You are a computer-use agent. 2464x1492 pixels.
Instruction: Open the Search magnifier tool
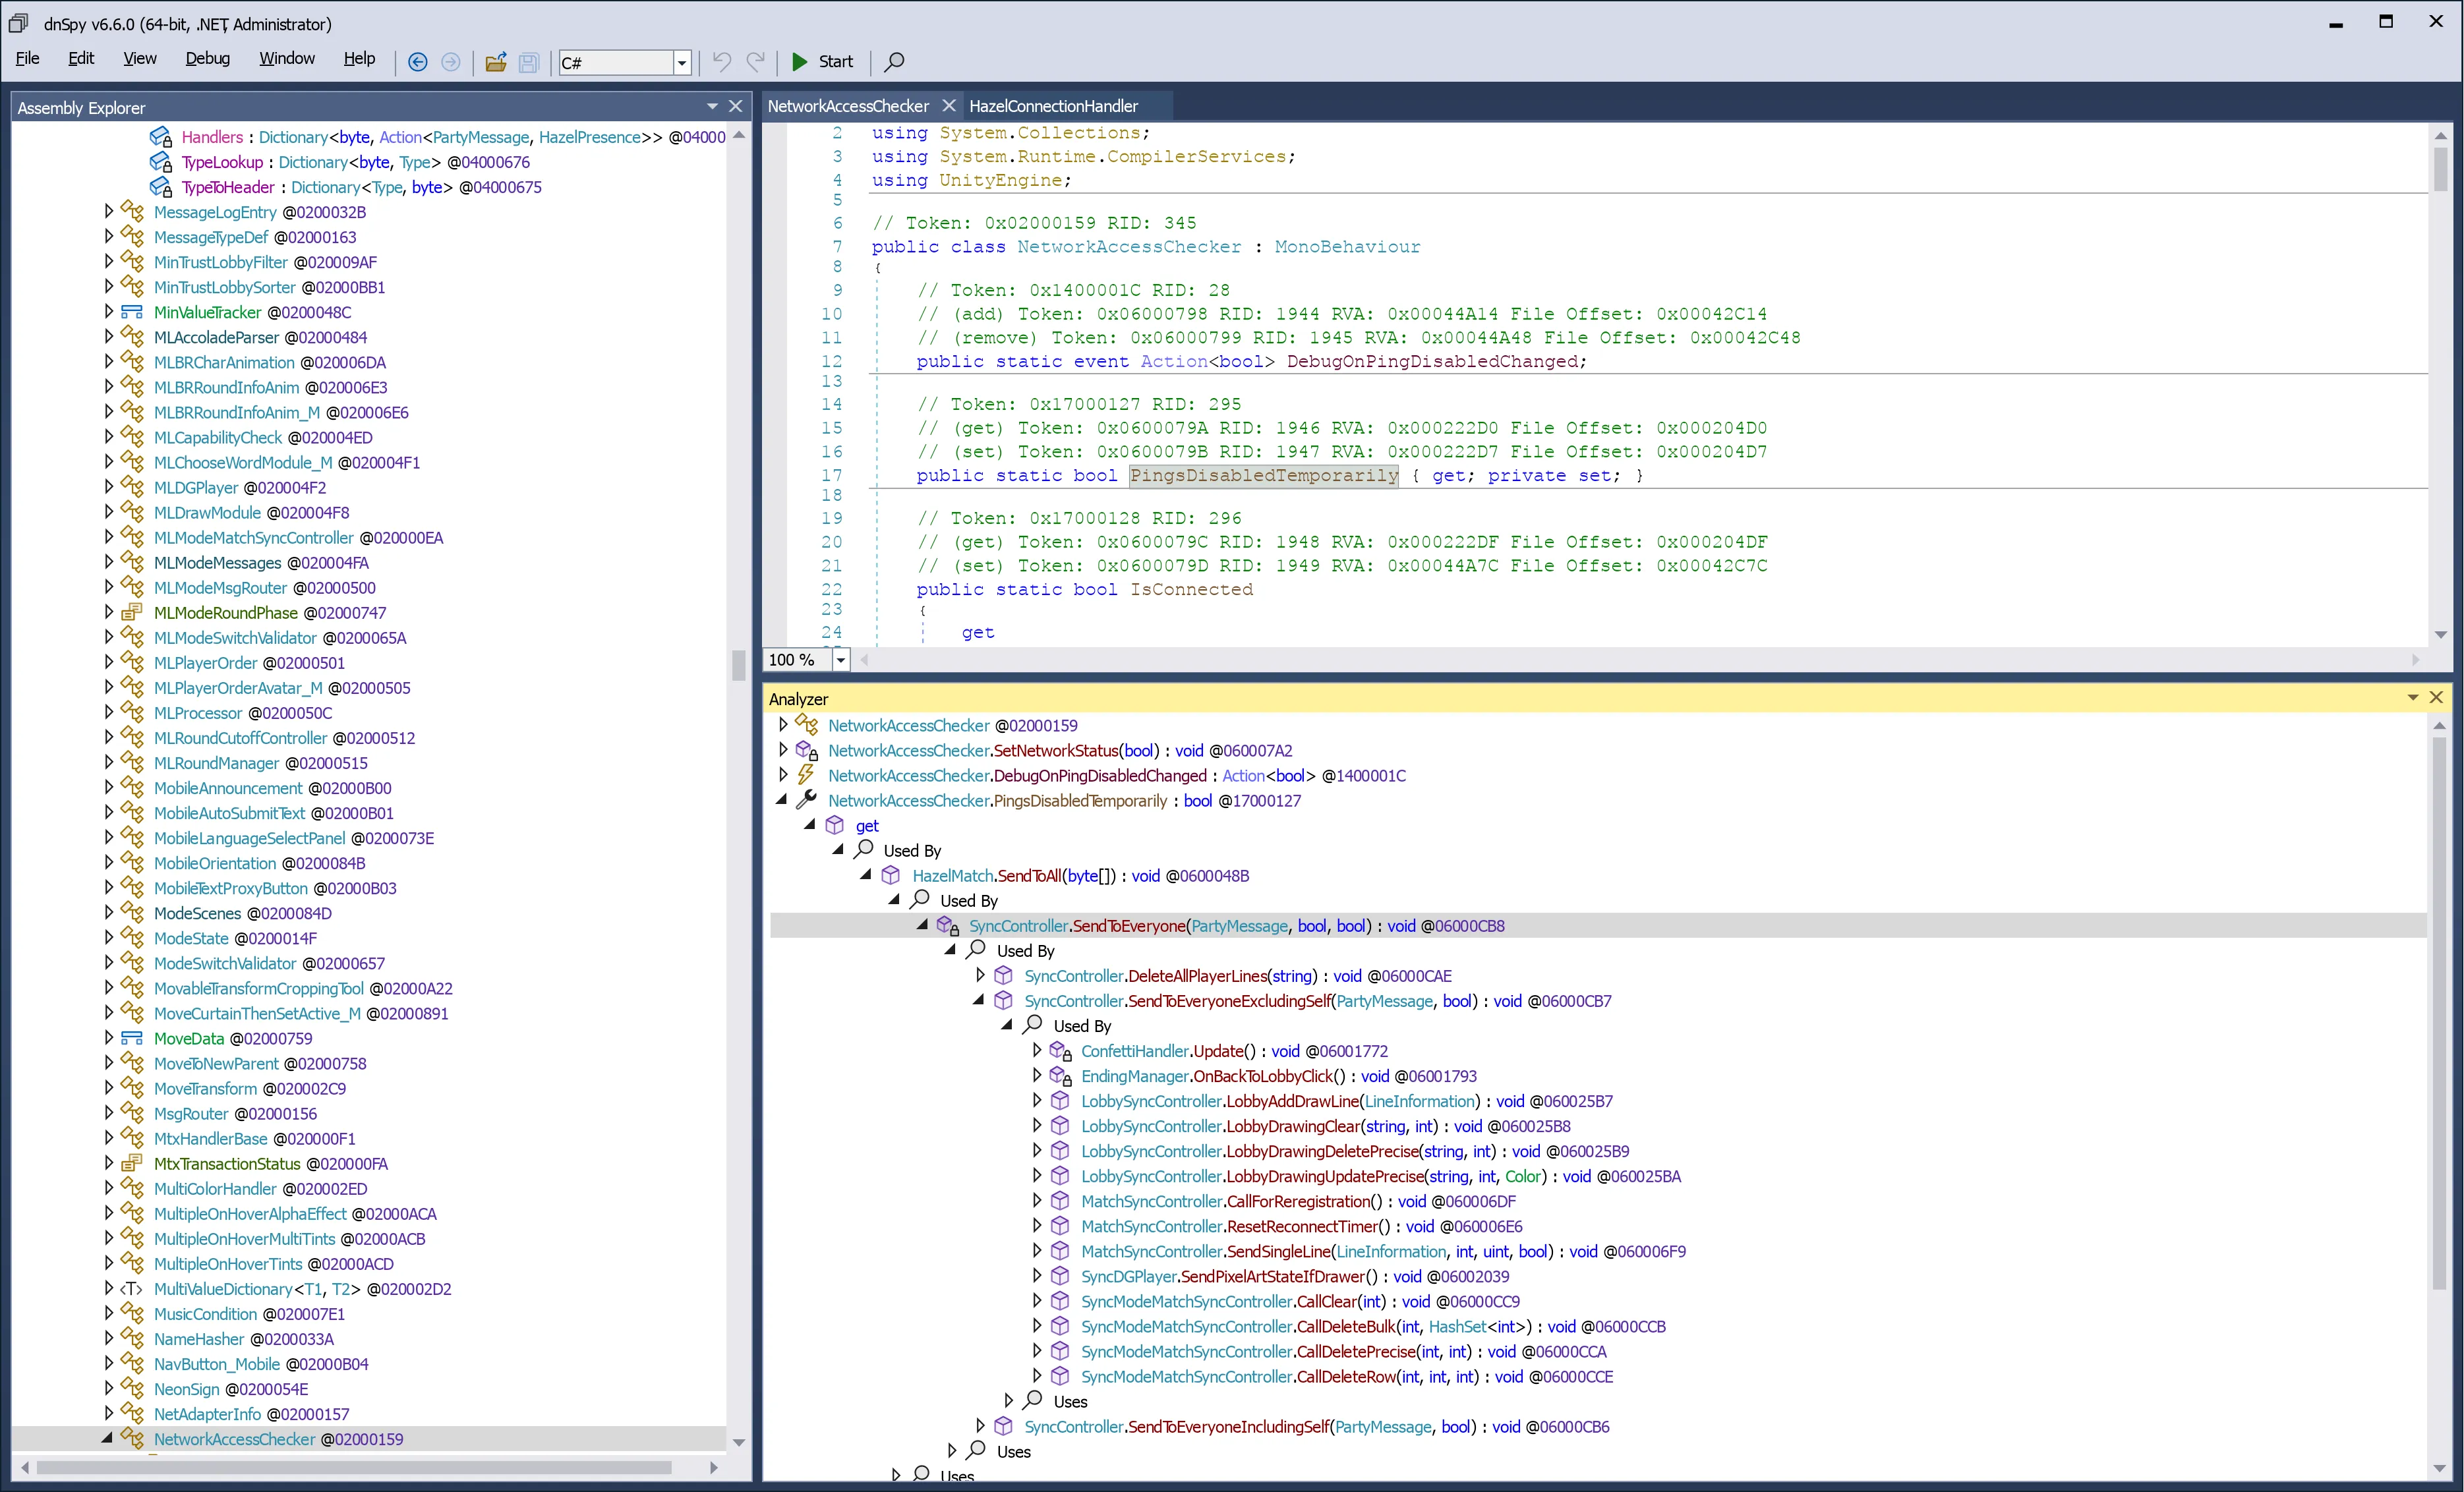894,62
